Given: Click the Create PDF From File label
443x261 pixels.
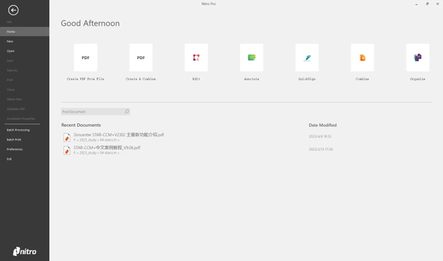Looking at the screenshot, I should tap(86, 79).
